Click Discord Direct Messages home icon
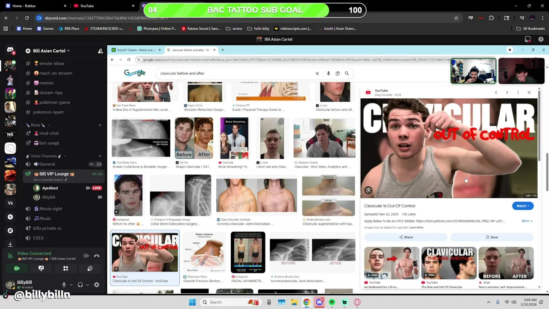This screenshot has height=309, width=549. [10, 50]
